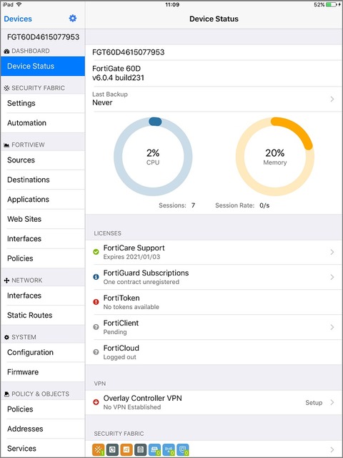Tap the Sessions count value
The width and height of the screenshot is (343, 458).
(x=193, y=205)
